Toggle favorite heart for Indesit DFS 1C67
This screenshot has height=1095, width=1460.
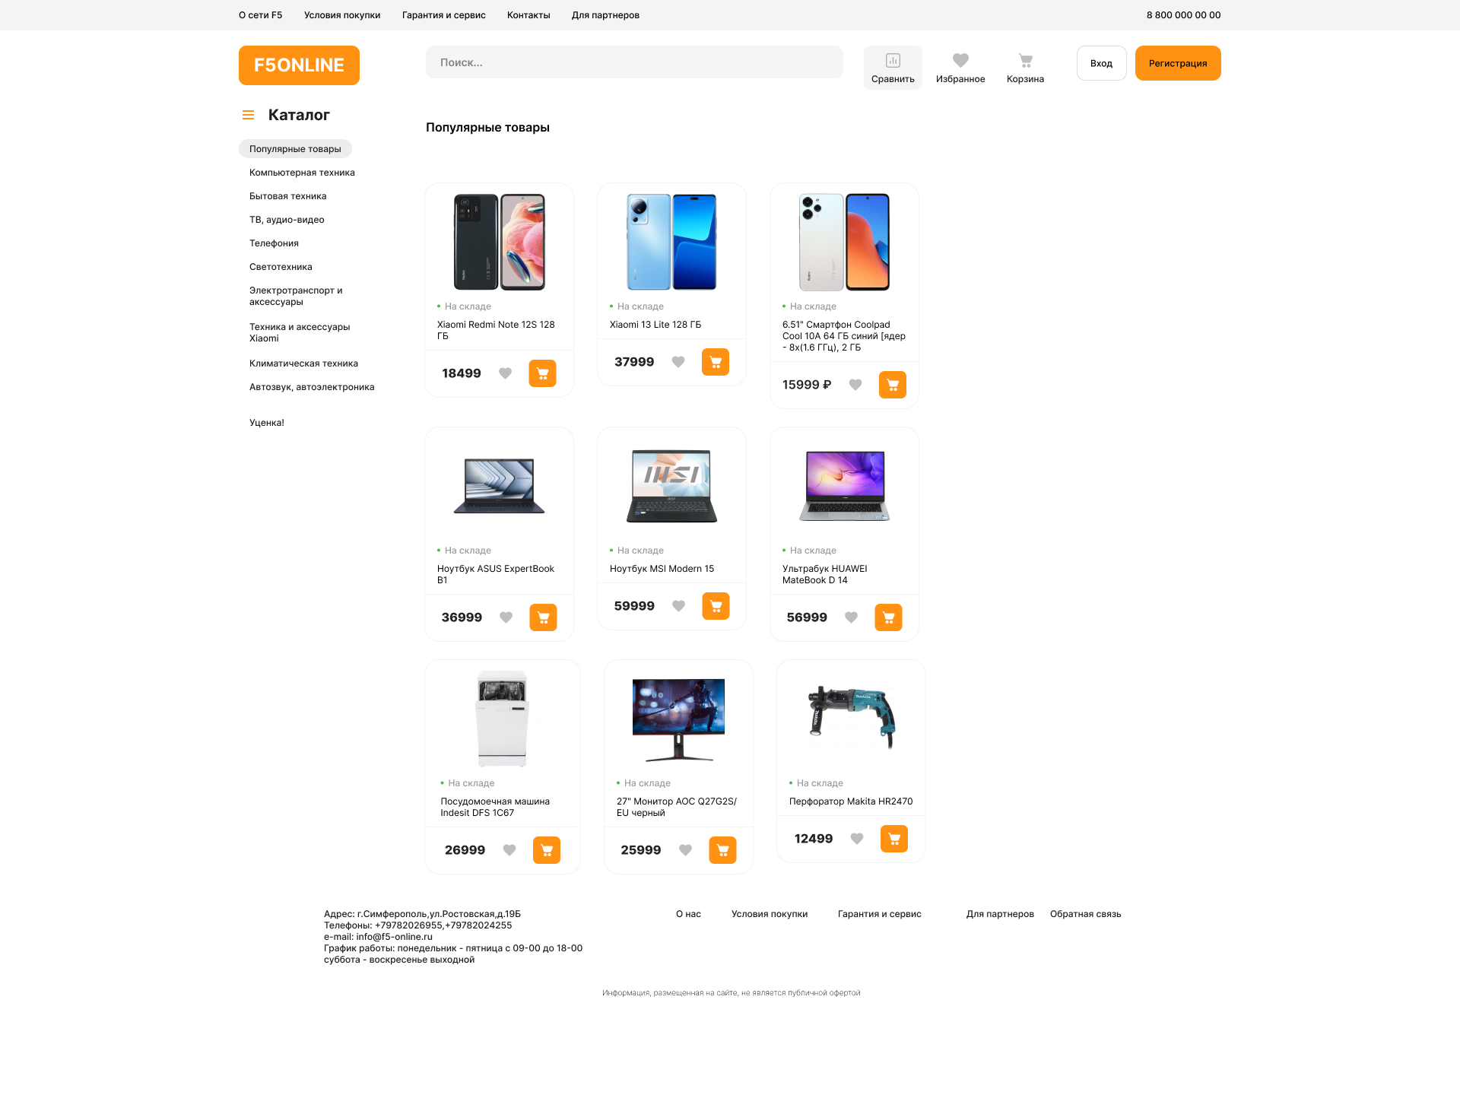(x=509, y=850)
